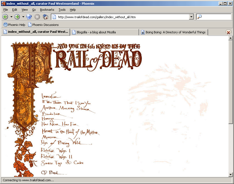Open the Phoenix Help bookmark
The image size is (234, 184).
point(14,25)
